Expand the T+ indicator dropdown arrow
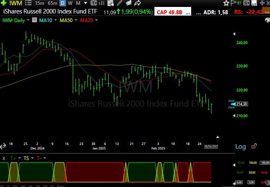 [x=20, y=158]
